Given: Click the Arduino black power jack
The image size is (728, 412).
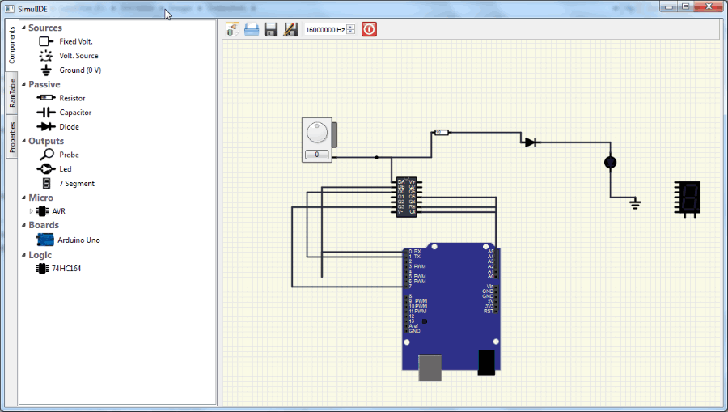Looking at the screenshot, I should 487,363.
